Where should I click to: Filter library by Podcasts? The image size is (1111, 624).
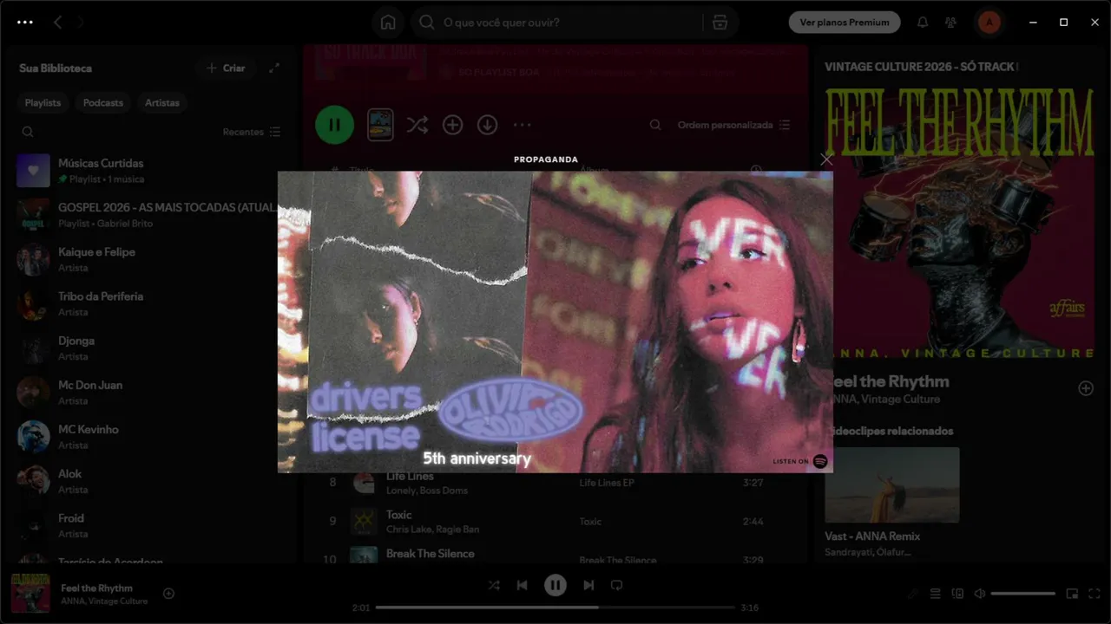[x=103, y=102]
